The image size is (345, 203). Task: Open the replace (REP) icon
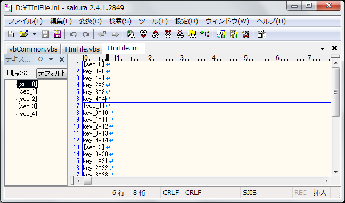click(x=168, y=34)
